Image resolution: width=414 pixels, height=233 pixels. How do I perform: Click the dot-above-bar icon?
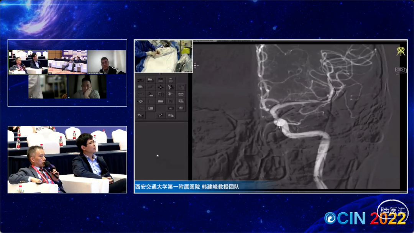[x=151, y=94]
